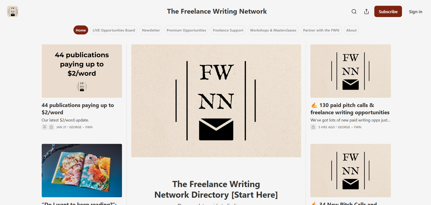The width and height of the screenshot is (431, 205).
Task: Click the small FWNN emblem inside the beige thumbnail
Action: point(82,87)
